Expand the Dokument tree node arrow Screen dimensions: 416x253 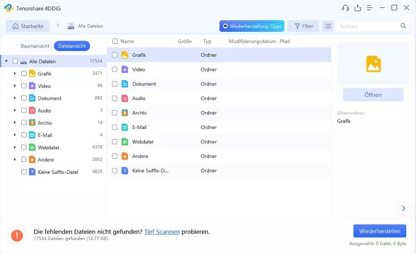pyautogui.click(x=15, y=98)
